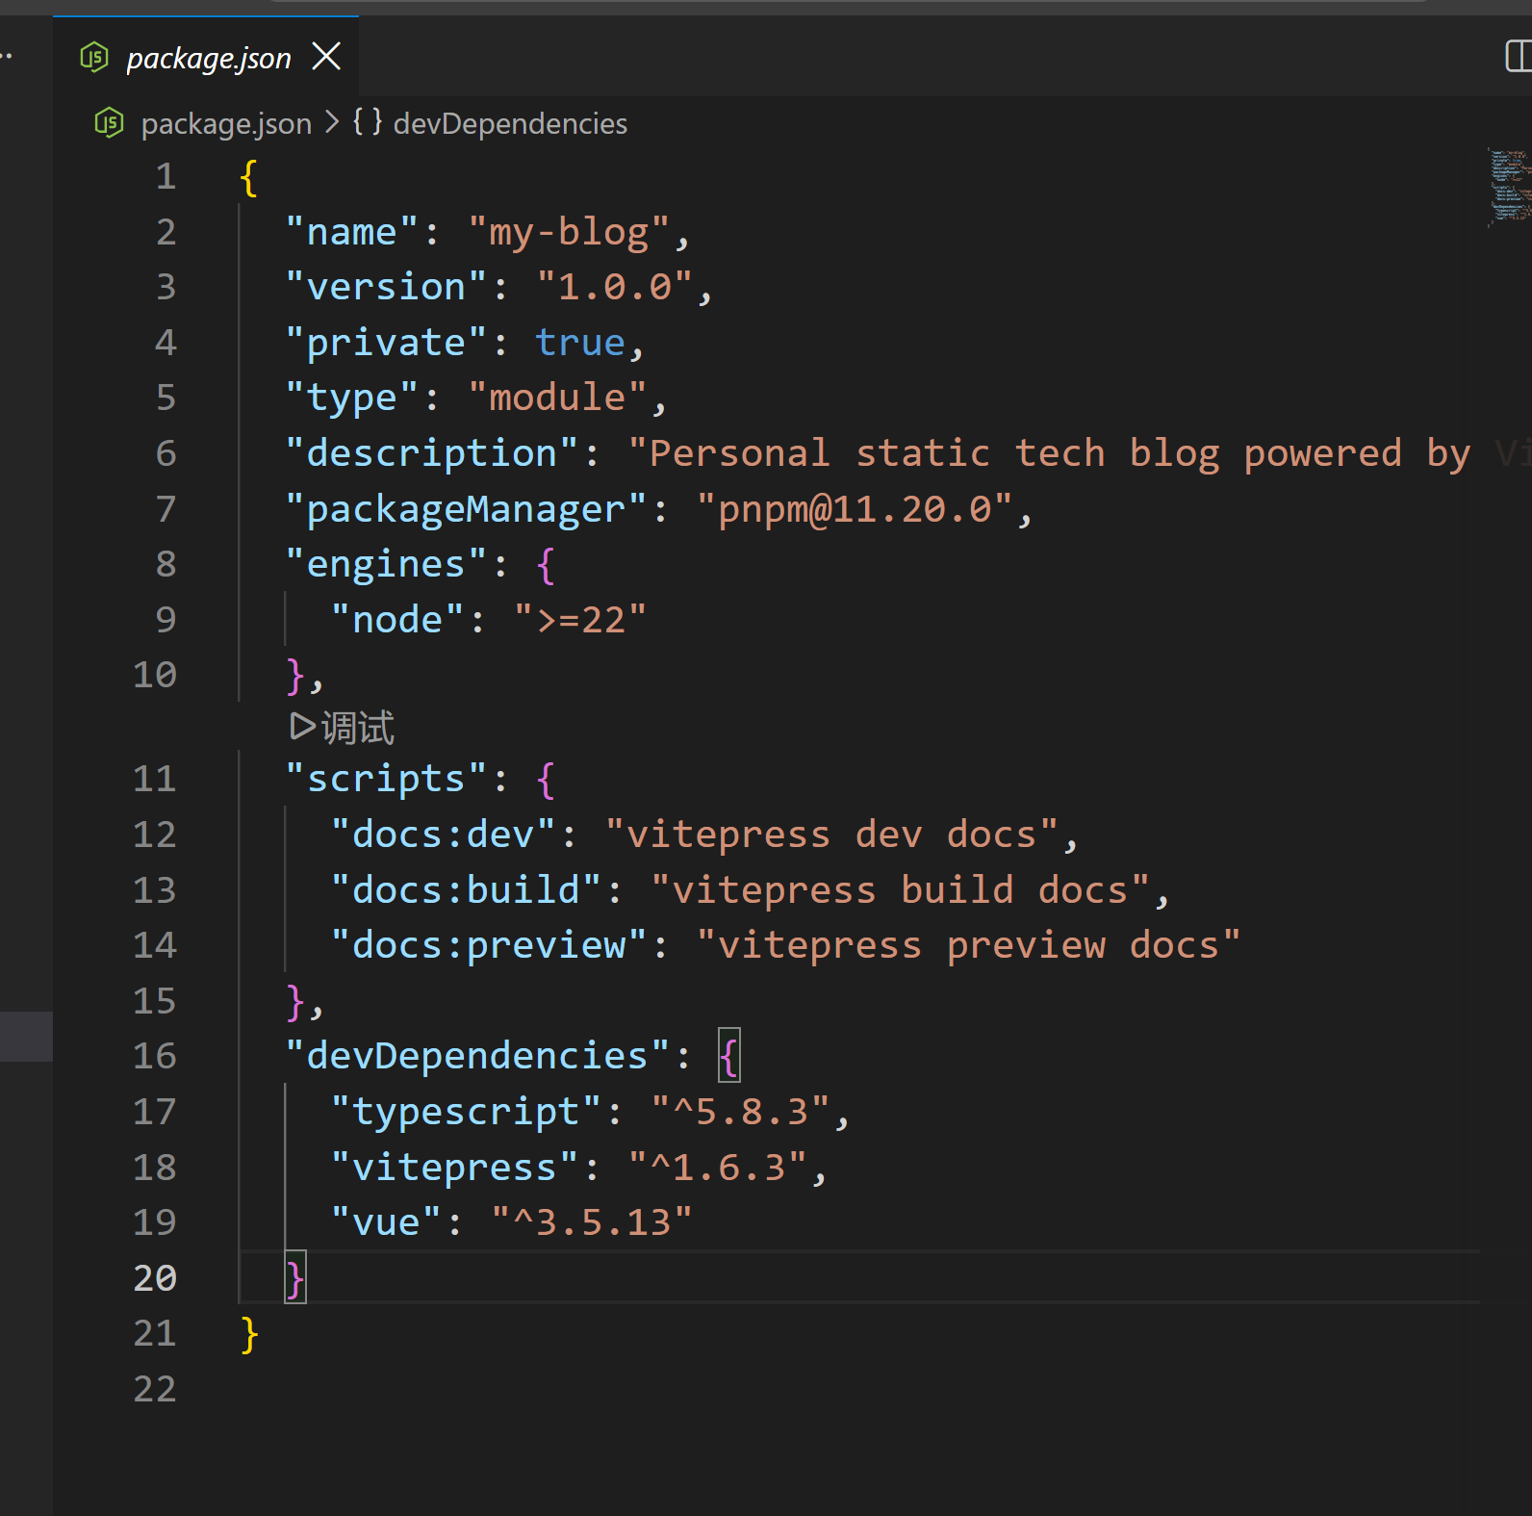Select the package.json editor tab
Screen dimensions: 1532x1516
(206, 57)
